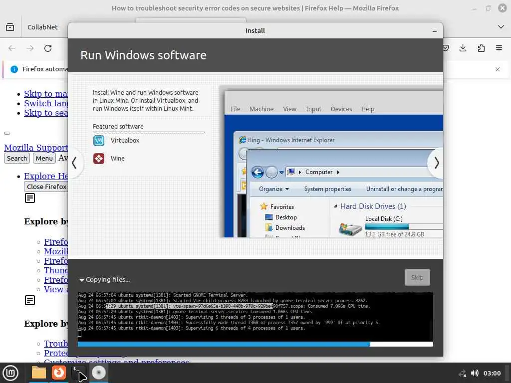The height and width of the screenshot is (383, 511).
Task: Reload the Firefox page
Action: (48, 48)
